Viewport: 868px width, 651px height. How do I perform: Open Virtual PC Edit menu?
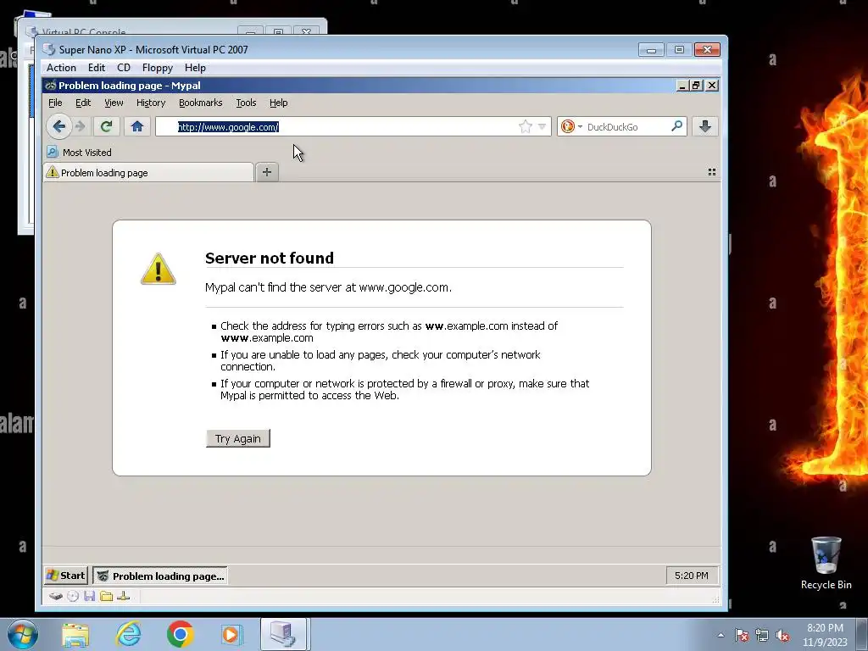[97, 68]
